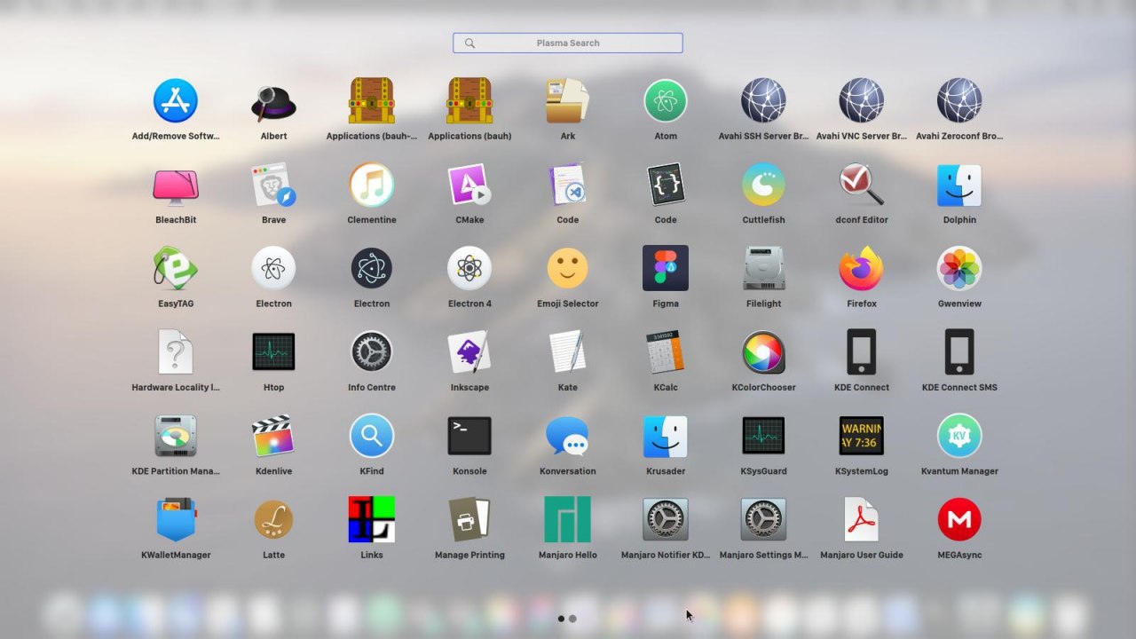This screenshot has width=1136, height=639.
Task: Launch the Latte dock app
Action: tap(273, 519)
